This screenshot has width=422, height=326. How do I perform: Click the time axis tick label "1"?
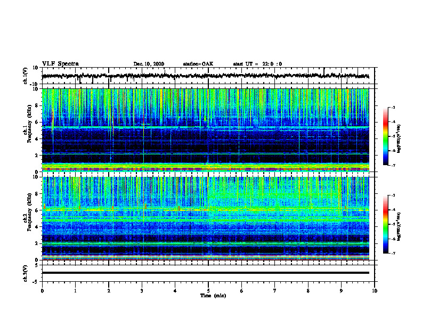(75, 291)
